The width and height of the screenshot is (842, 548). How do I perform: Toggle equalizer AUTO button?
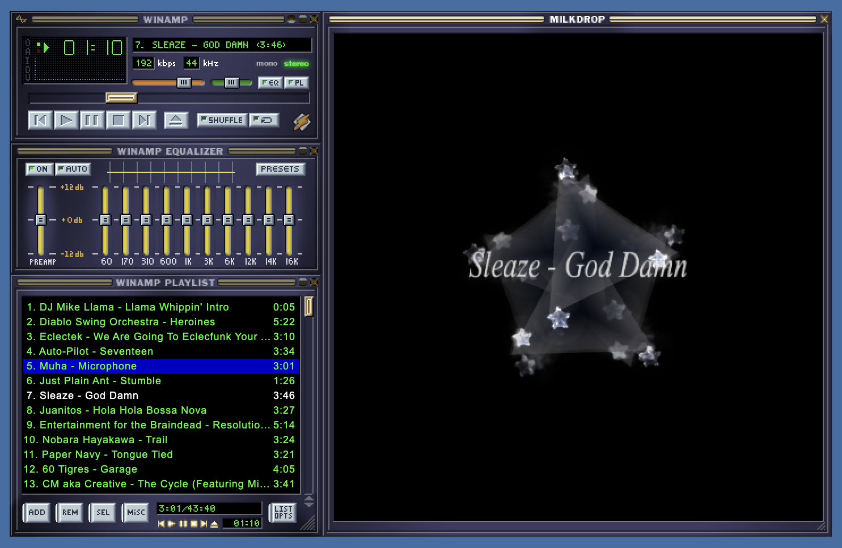coord(73,169)
